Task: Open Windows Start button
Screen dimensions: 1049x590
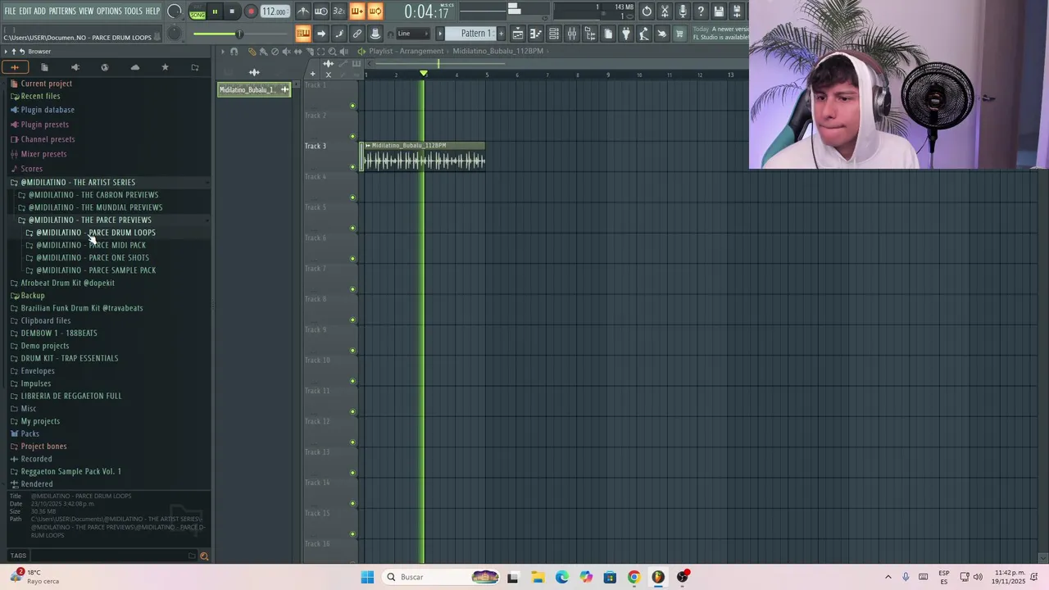Action: pyautogui.click(x=367, y=577)
